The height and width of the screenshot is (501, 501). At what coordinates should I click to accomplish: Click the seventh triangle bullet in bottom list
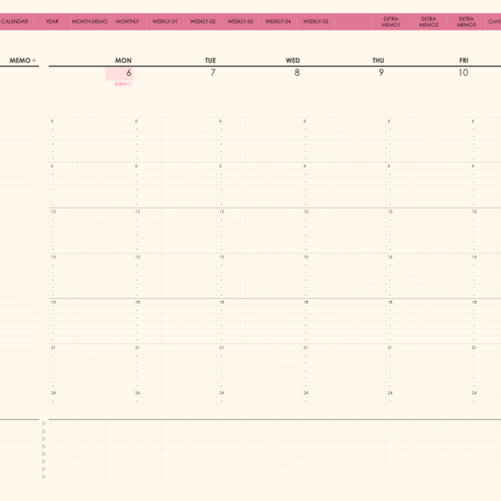[44, 469]
